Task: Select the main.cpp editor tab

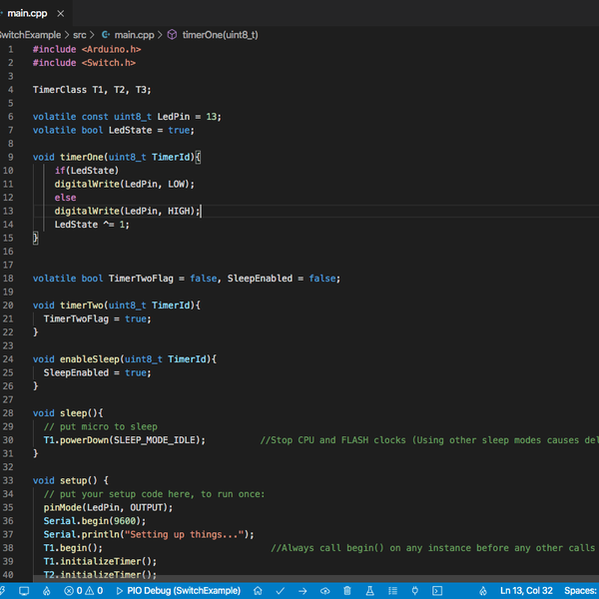Action: point(28,14)
